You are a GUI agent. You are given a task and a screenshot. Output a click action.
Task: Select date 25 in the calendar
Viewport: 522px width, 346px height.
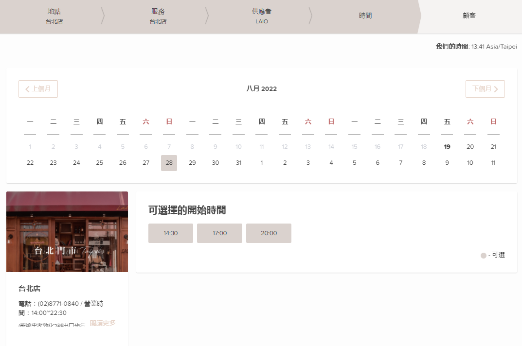tap(100, 163)
